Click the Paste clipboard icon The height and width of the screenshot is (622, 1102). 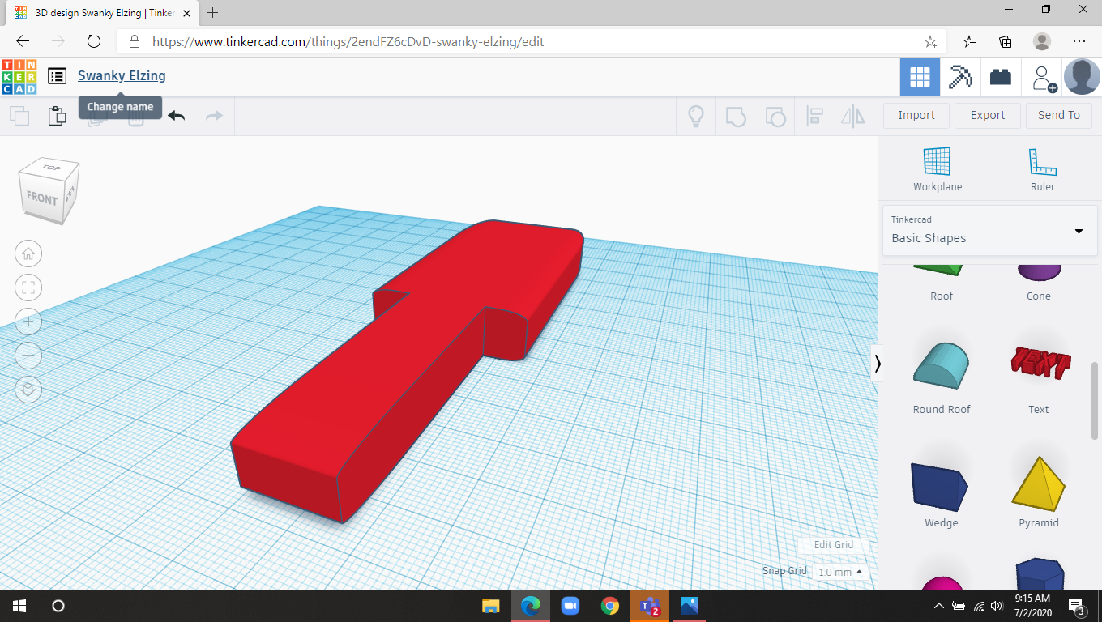57,116
